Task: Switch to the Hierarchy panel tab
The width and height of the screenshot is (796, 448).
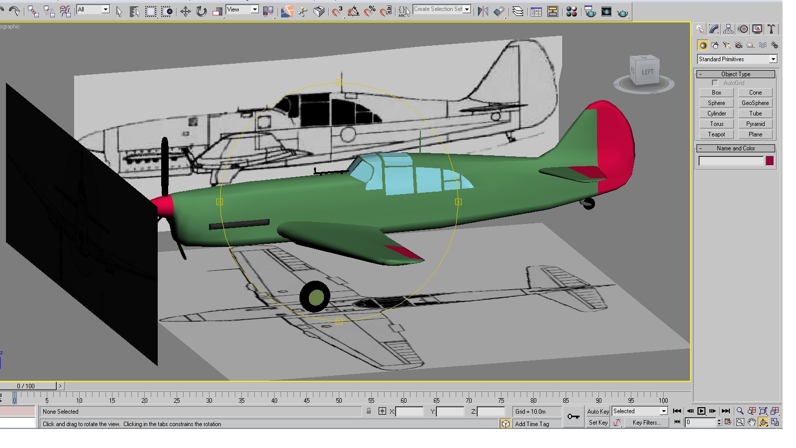Action: (x=728, y=29)
